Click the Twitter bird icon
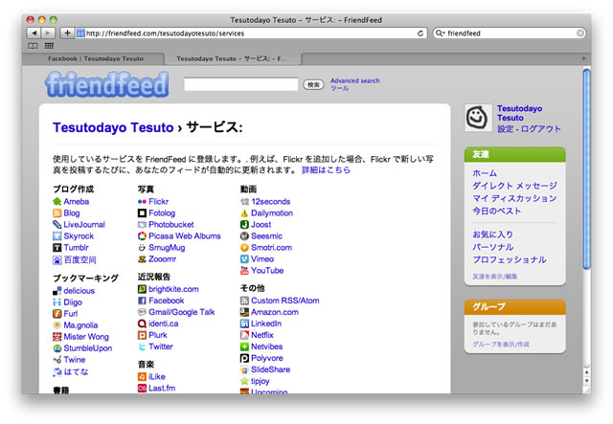 point(142,346)
